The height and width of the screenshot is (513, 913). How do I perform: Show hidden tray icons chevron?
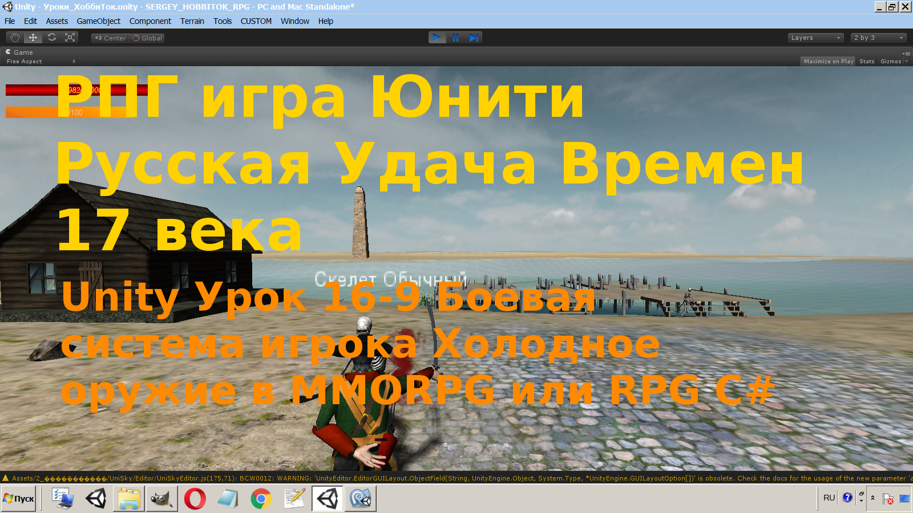tap(872, 498)
